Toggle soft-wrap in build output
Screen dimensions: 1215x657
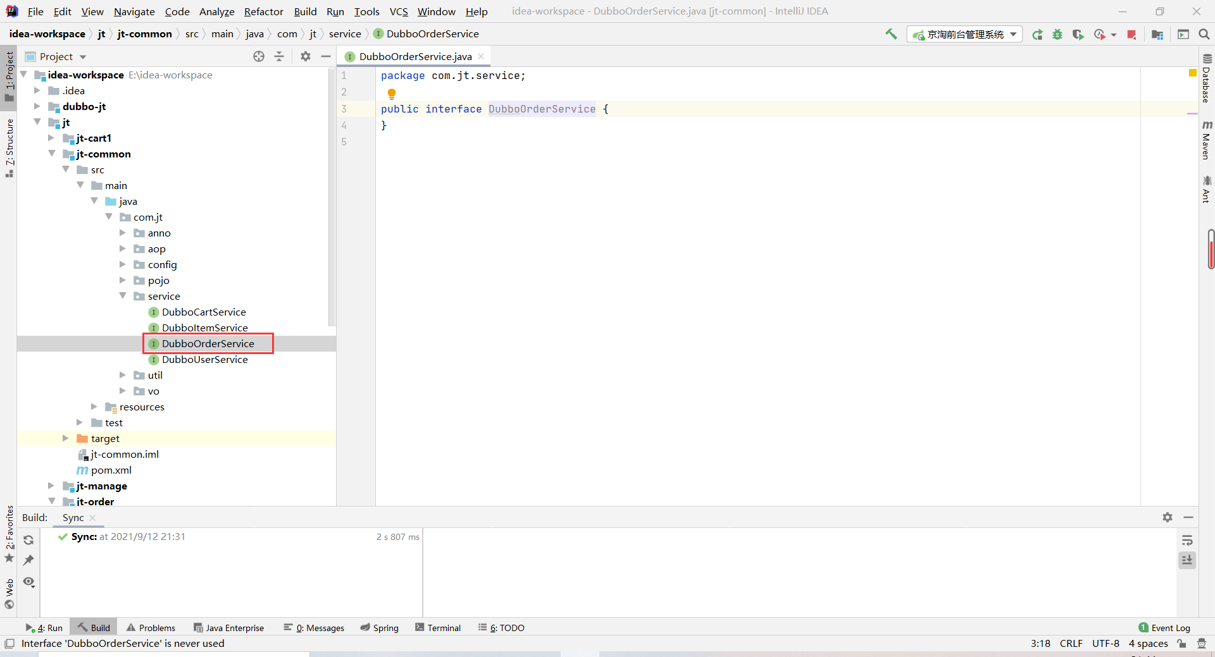1187,541
